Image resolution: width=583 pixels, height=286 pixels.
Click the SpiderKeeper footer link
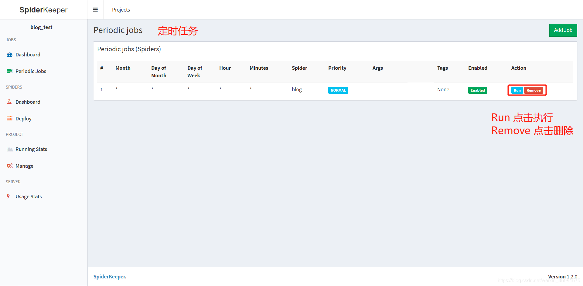pyautogui.click(x=109, y=277)
